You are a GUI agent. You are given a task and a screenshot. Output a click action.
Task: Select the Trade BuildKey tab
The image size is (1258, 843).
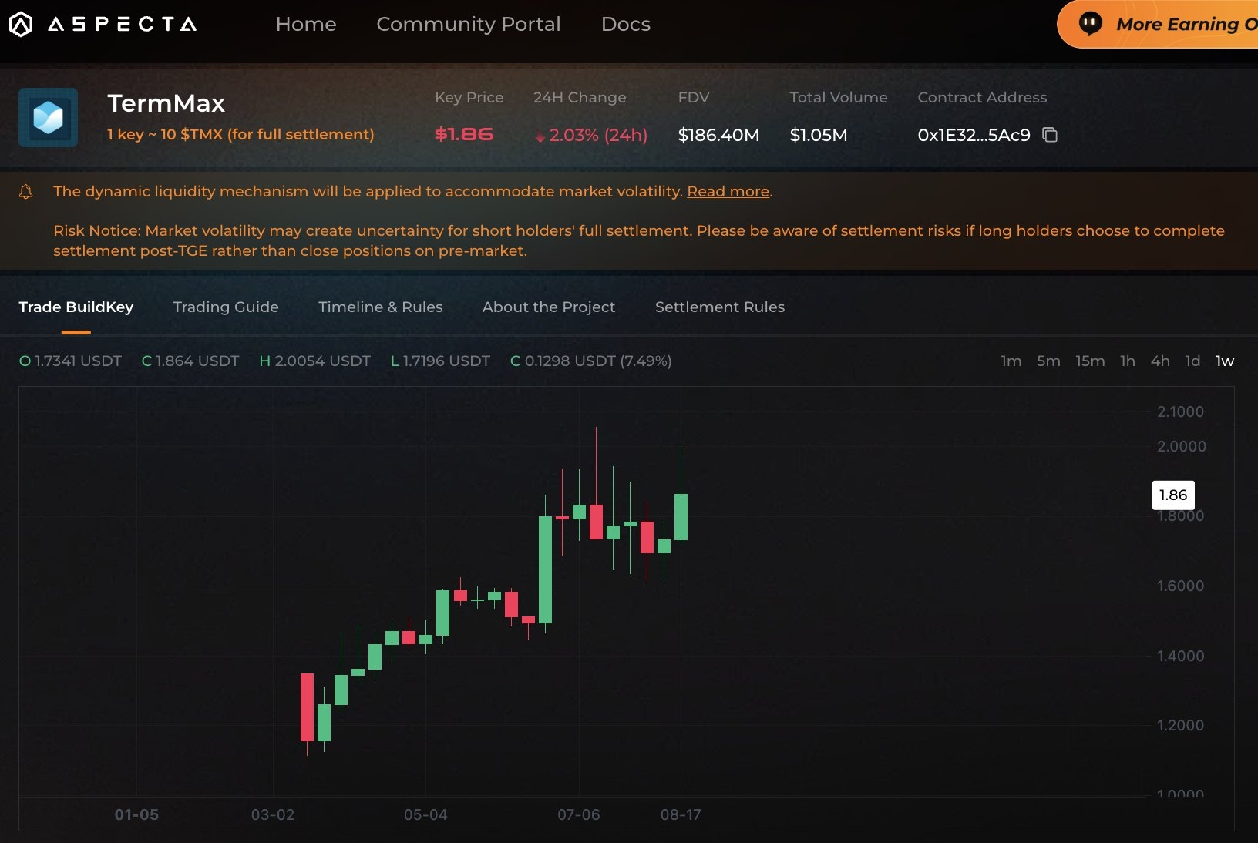point(76,307)
